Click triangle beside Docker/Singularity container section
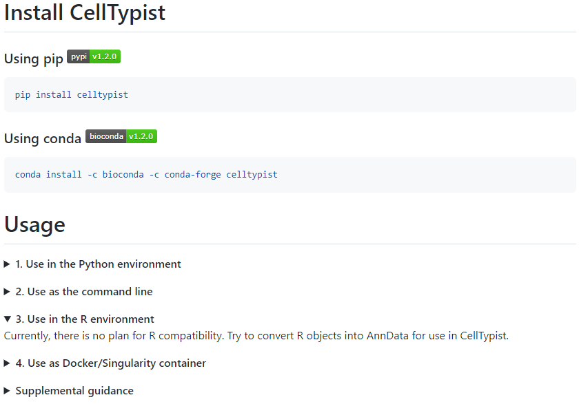This screenshot has height=404, width=579. point(8,363)
